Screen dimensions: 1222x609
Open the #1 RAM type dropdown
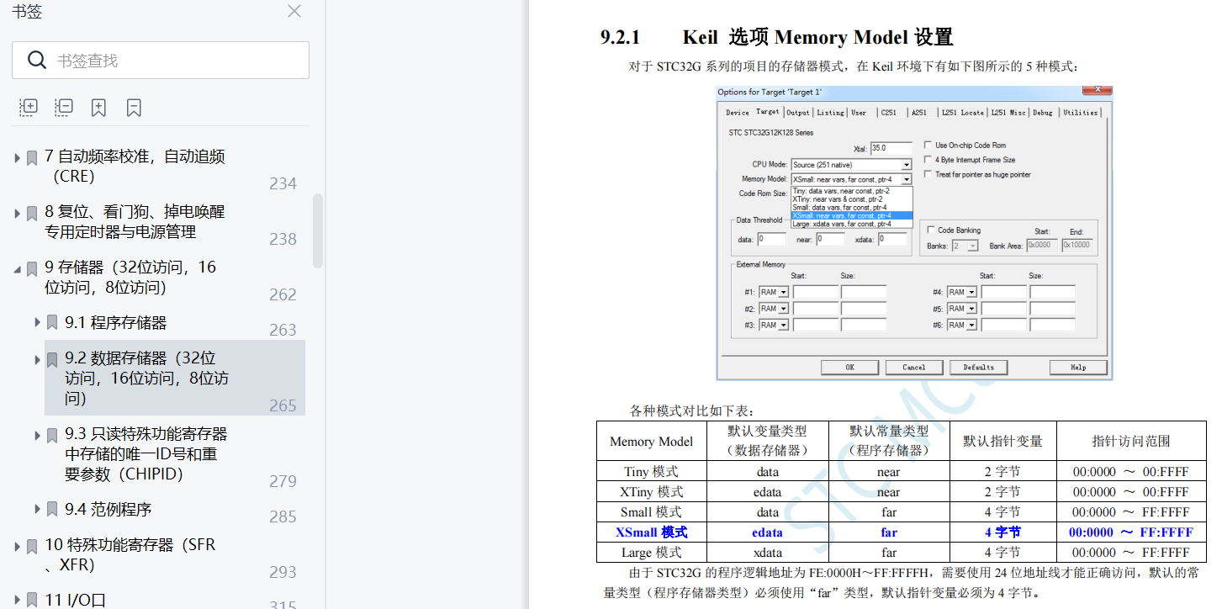tap(774, 292)
